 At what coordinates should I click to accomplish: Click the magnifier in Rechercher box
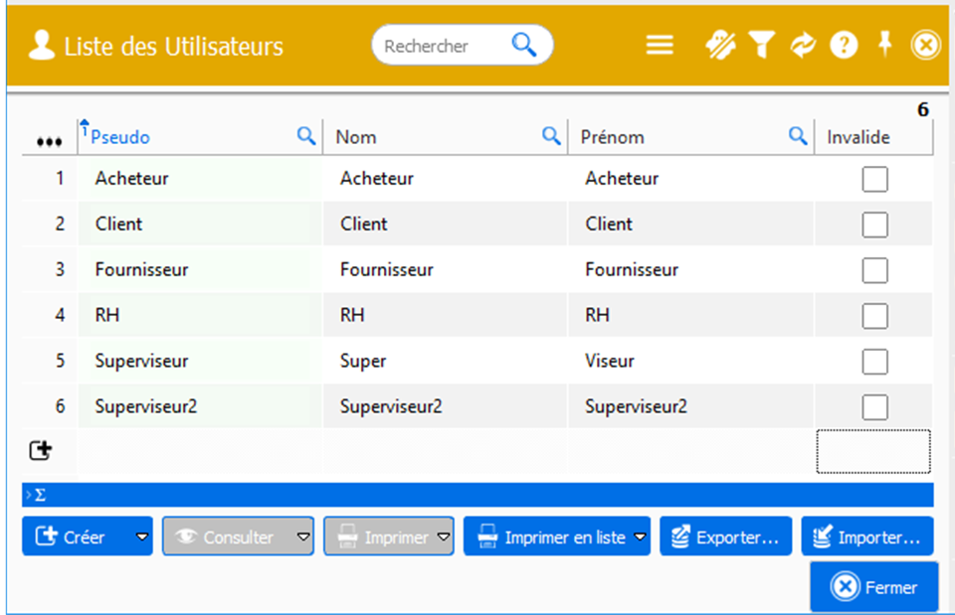[524, 46]
